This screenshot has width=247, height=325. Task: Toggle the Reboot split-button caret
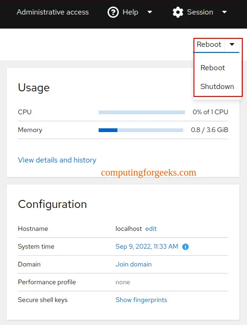coord(232,44)
